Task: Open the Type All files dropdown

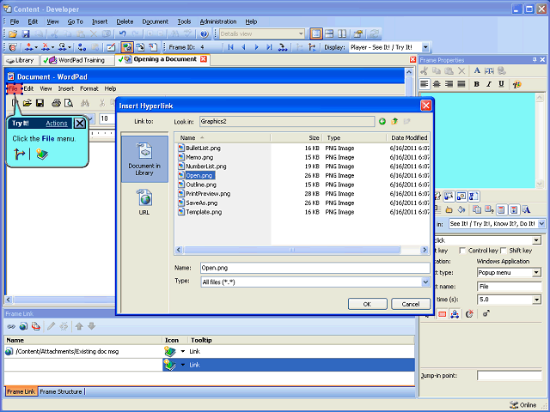Action: coord(425,282)
